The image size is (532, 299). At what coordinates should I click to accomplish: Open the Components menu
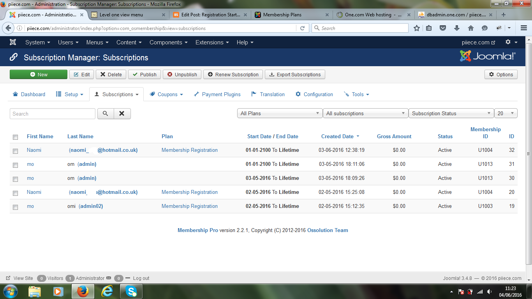(x=168, y=42)
